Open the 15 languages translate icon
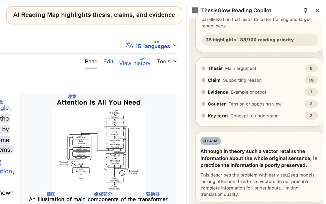 [x=129, y=46]
